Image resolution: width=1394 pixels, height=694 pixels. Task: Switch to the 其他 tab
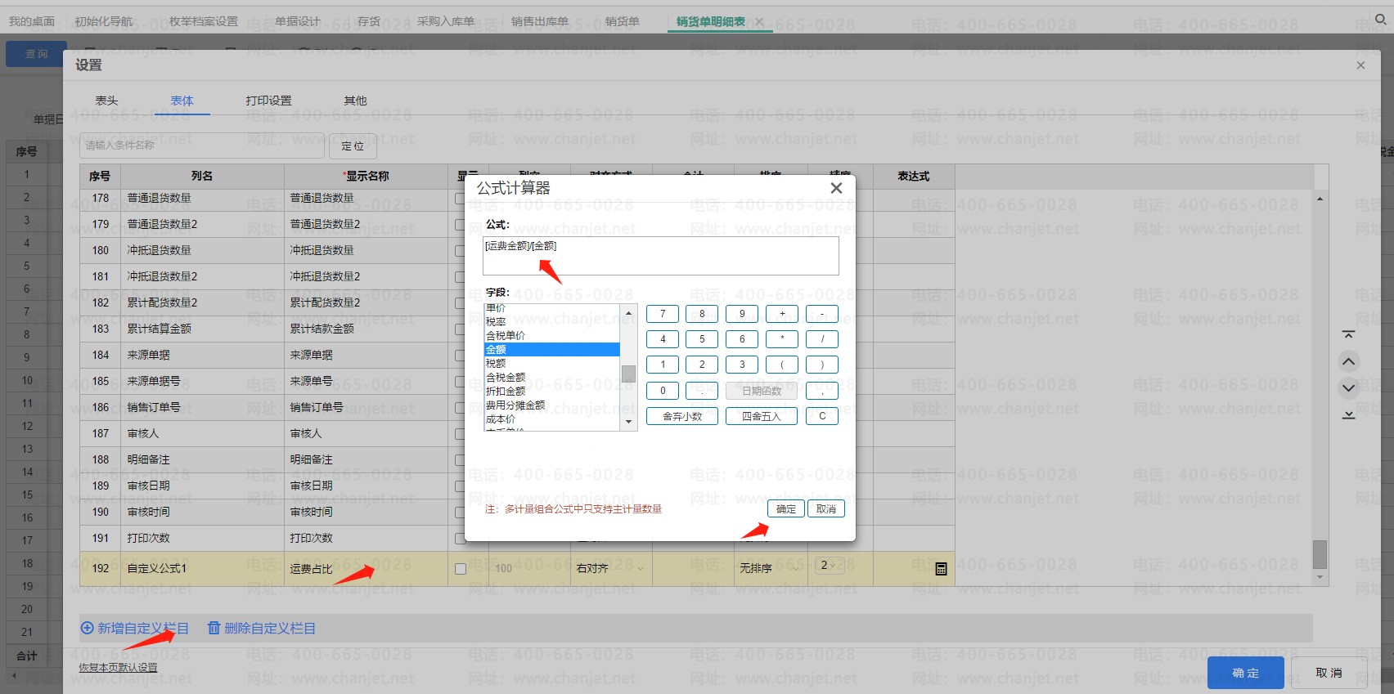pyautogui.click(x=355, y=101)
